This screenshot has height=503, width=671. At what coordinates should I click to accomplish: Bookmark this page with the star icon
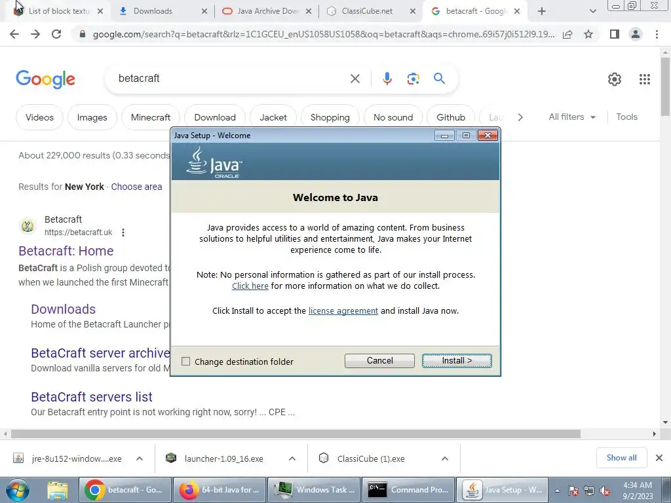[588, 34]
